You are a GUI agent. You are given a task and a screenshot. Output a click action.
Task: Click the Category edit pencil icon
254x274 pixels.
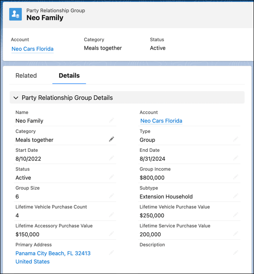(112, 139)
